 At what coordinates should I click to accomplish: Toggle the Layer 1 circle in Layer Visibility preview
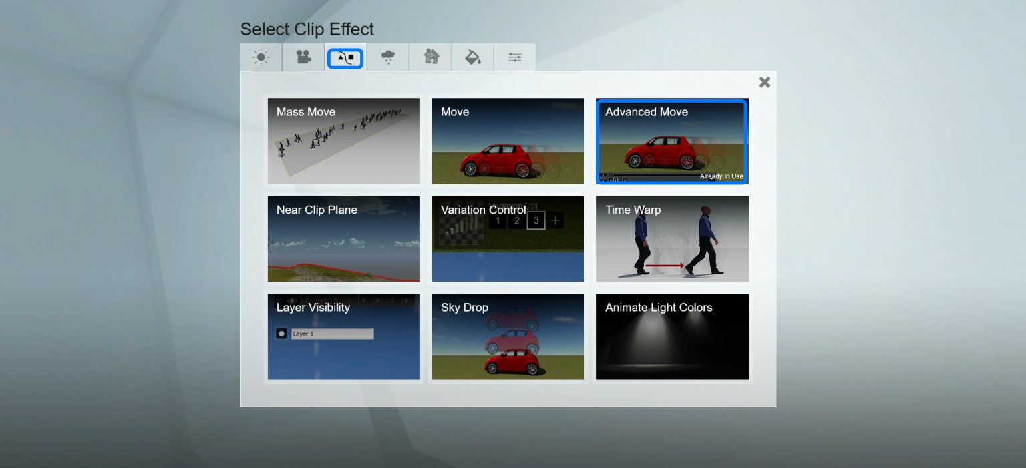[x=281, y=333]
